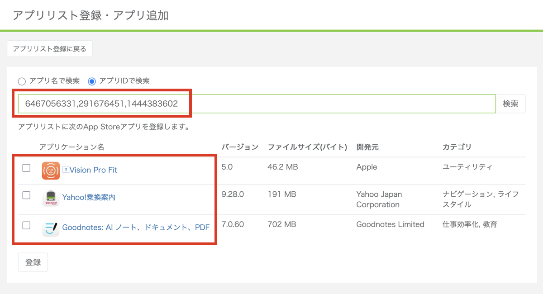Tick the checkbox for Vision Pro Fit
Screen dimensions: 543x294
coord(26,168)
